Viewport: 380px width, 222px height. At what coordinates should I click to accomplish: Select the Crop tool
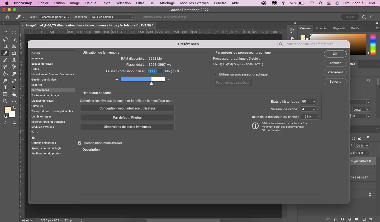(5, 46)
